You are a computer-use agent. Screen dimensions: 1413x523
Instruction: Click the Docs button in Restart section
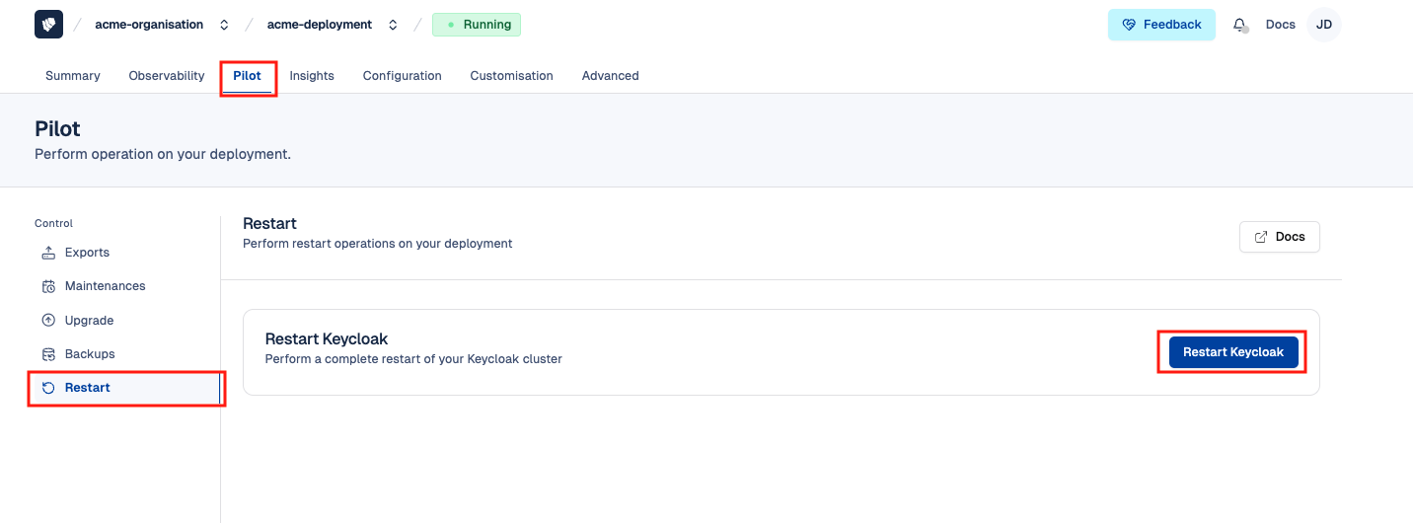click(1280, 237)
